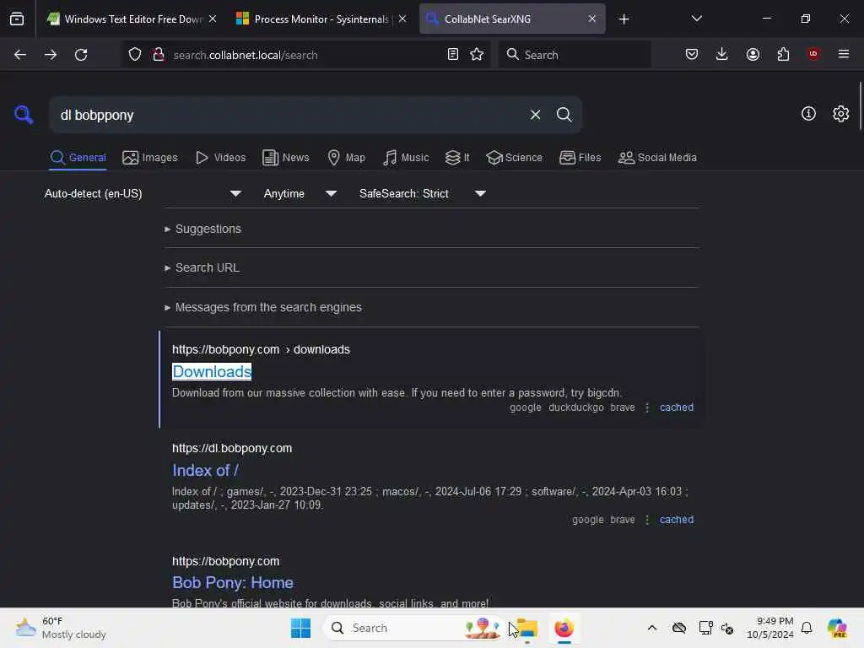The image size is (864, 648).
Task: Open the Firefox hamburger menu
Action: coord(844,54)
